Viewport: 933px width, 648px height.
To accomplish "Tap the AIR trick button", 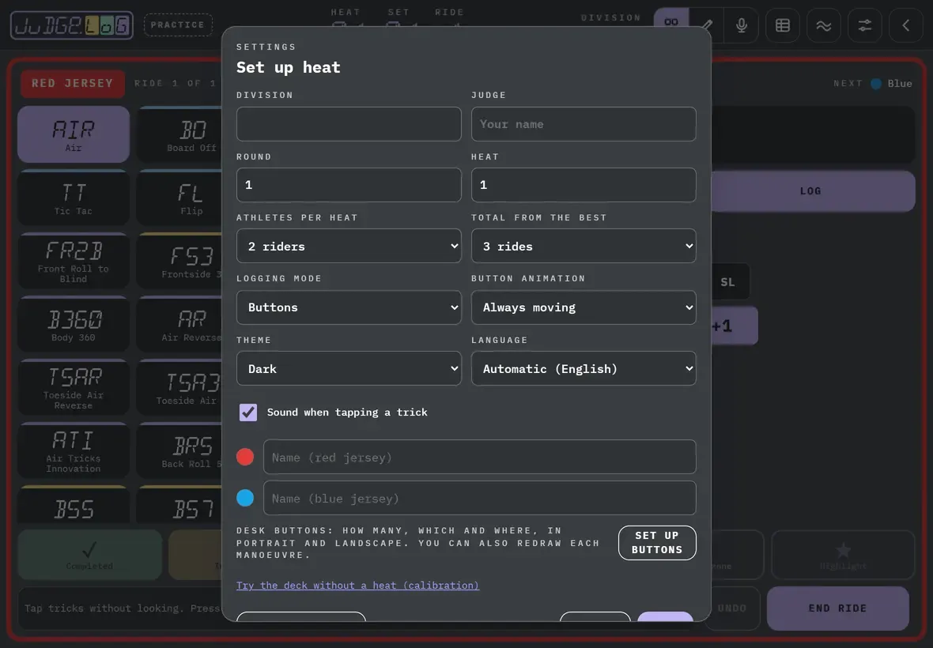I will (x=74, y=134).
